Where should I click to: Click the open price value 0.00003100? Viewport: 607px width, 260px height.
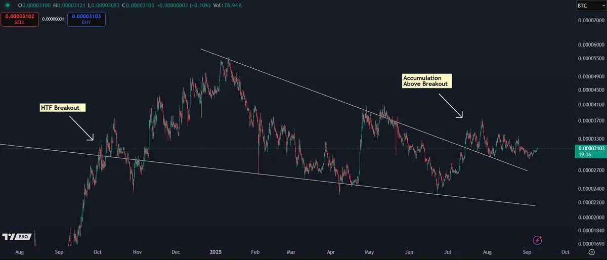37,5
